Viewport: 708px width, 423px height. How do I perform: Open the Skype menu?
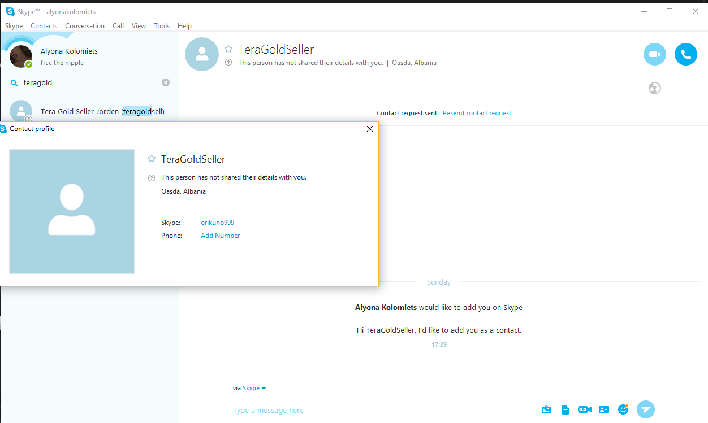(x=14, y=26)
